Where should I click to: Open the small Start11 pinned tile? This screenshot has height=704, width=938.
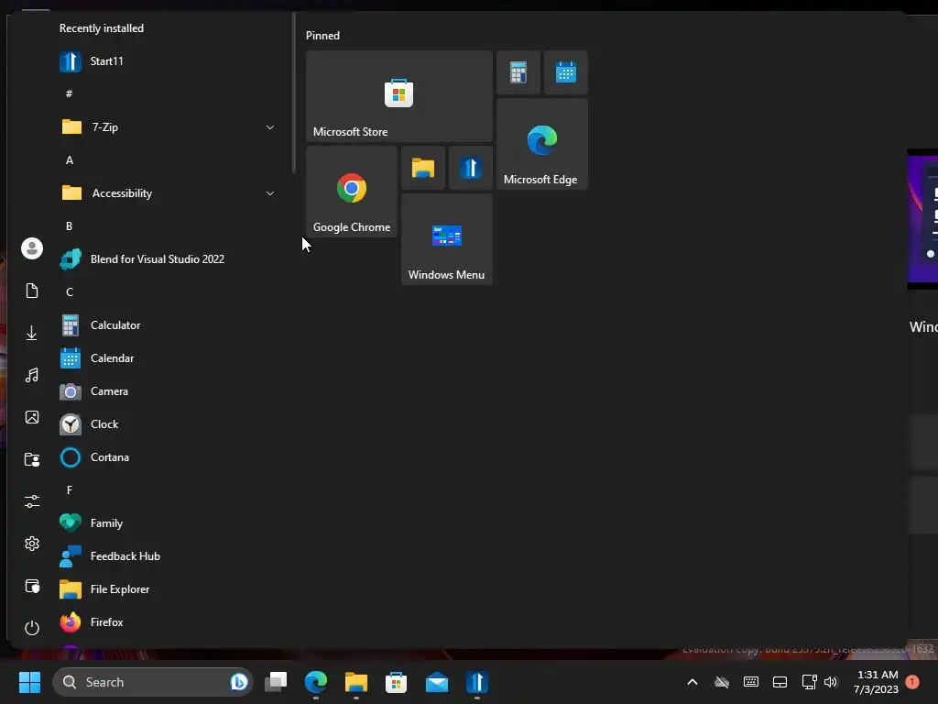[471, 168]
